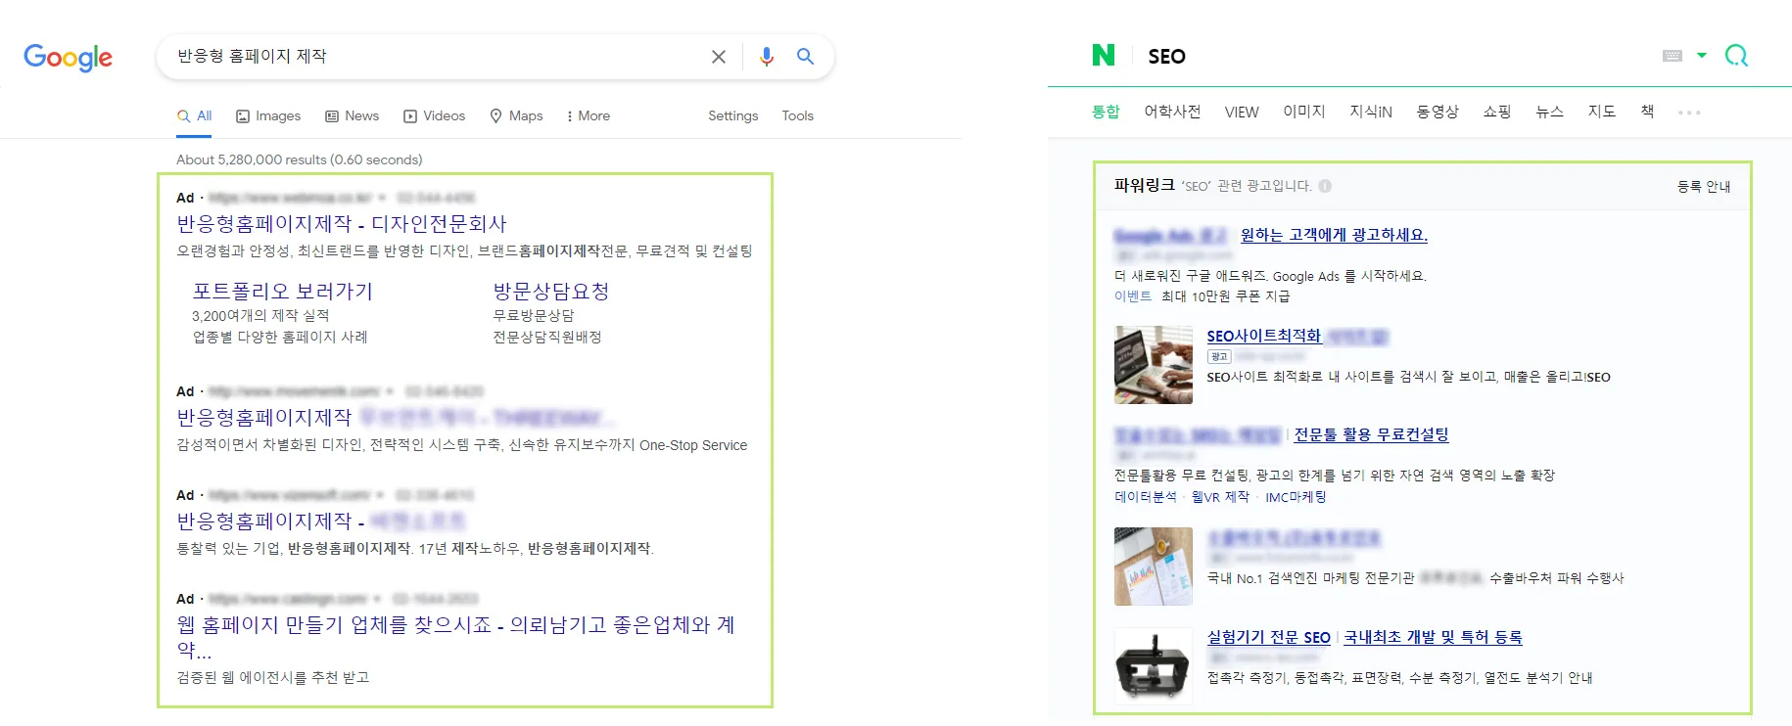1792x726 pixels.
Task: Open Google search Tools
Action: [x=797, y=115]
